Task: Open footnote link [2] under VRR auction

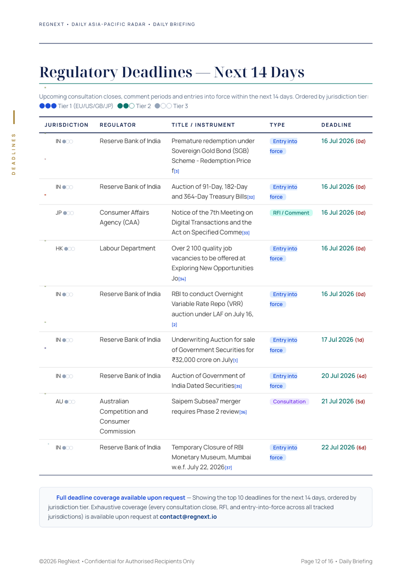Action: [x=174, y=325]
